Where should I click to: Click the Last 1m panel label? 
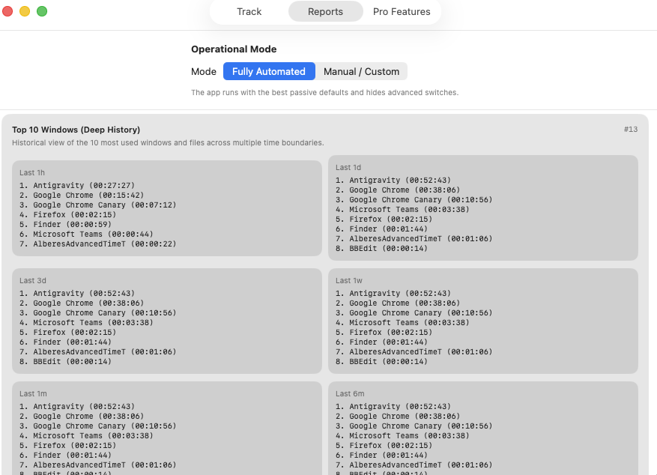tap(33, 394)
